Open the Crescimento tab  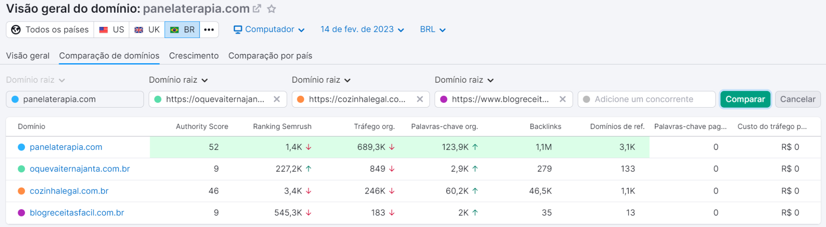point(194,56)
